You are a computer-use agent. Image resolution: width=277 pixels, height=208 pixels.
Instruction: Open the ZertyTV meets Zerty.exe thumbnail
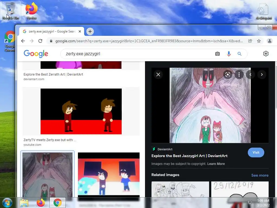point(81,111)
